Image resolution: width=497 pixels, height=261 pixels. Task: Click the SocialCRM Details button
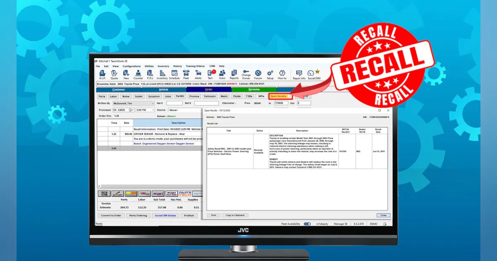(166, 215)
